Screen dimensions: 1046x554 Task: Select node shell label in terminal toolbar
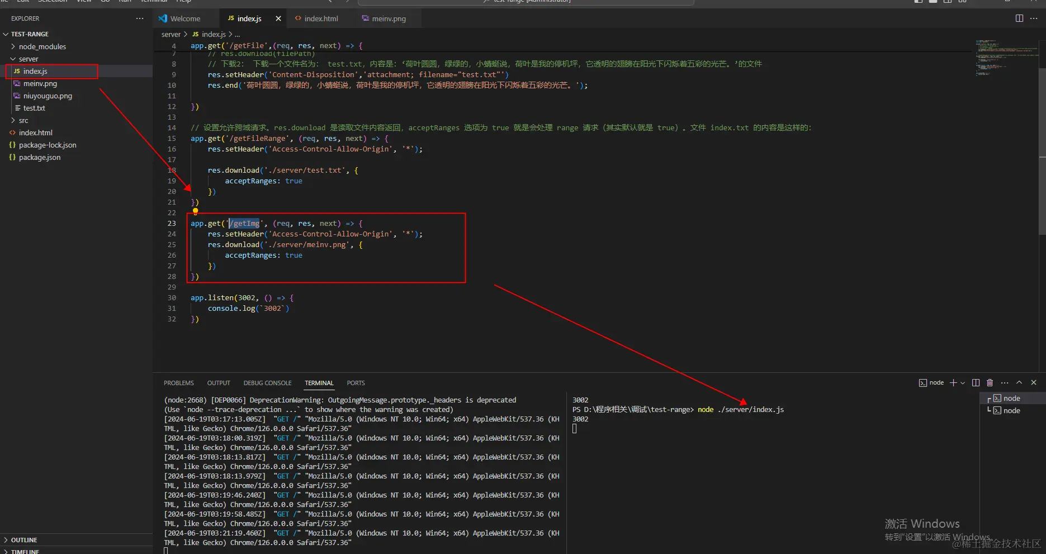pos(931,382)
